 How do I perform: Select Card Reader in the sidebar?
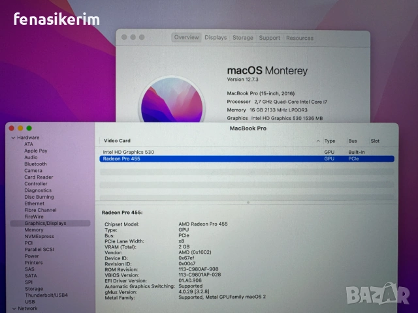(x=39, y=177)
